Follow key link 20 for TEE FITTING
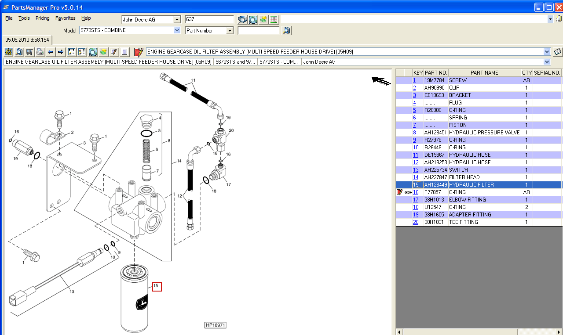The height and width of the screenshot is (335, 563). (x=416, y=222)
